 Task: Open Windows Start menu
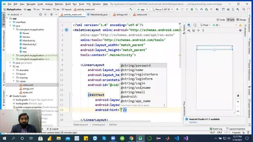click(x=4, y=138)
